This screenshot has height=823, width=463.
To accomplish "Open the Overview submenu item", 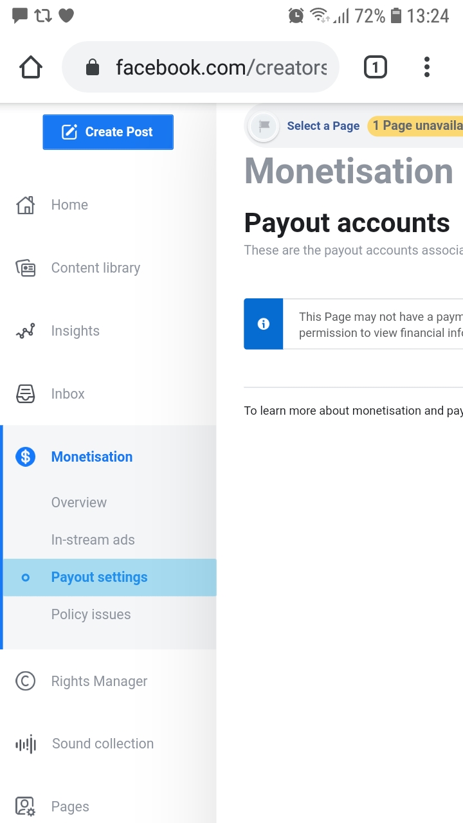I will click(x=79, y=503).
